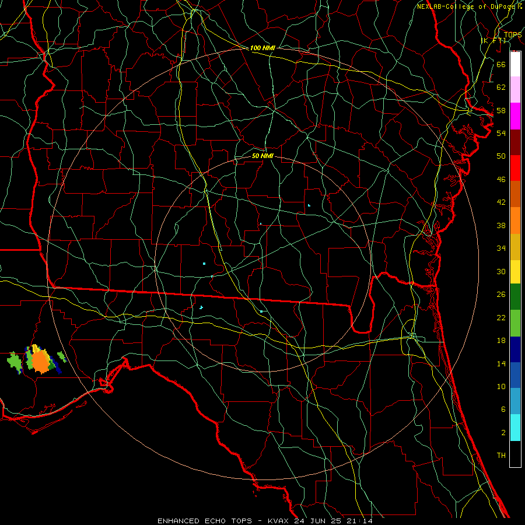The image size is (525, 525).
Task: Click the '50 NMI' range ring label
Action: (262, 156)
